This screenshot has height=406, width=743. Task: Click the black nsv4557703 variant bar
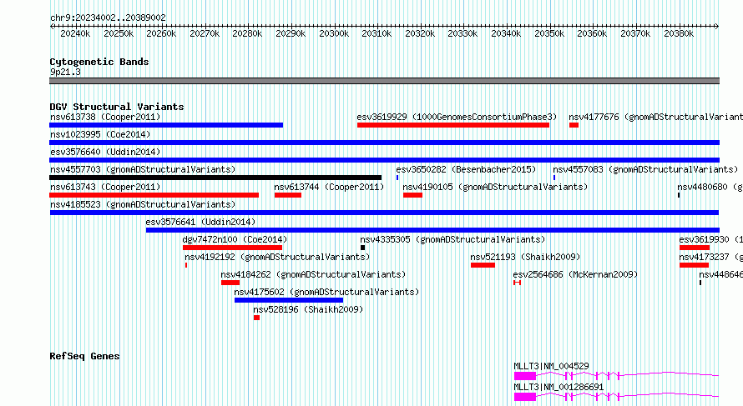(x=215, y=178)
